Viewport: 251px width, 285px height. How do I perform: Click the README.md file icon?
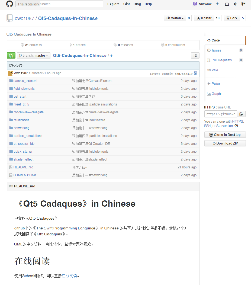[x=11, y=167]
